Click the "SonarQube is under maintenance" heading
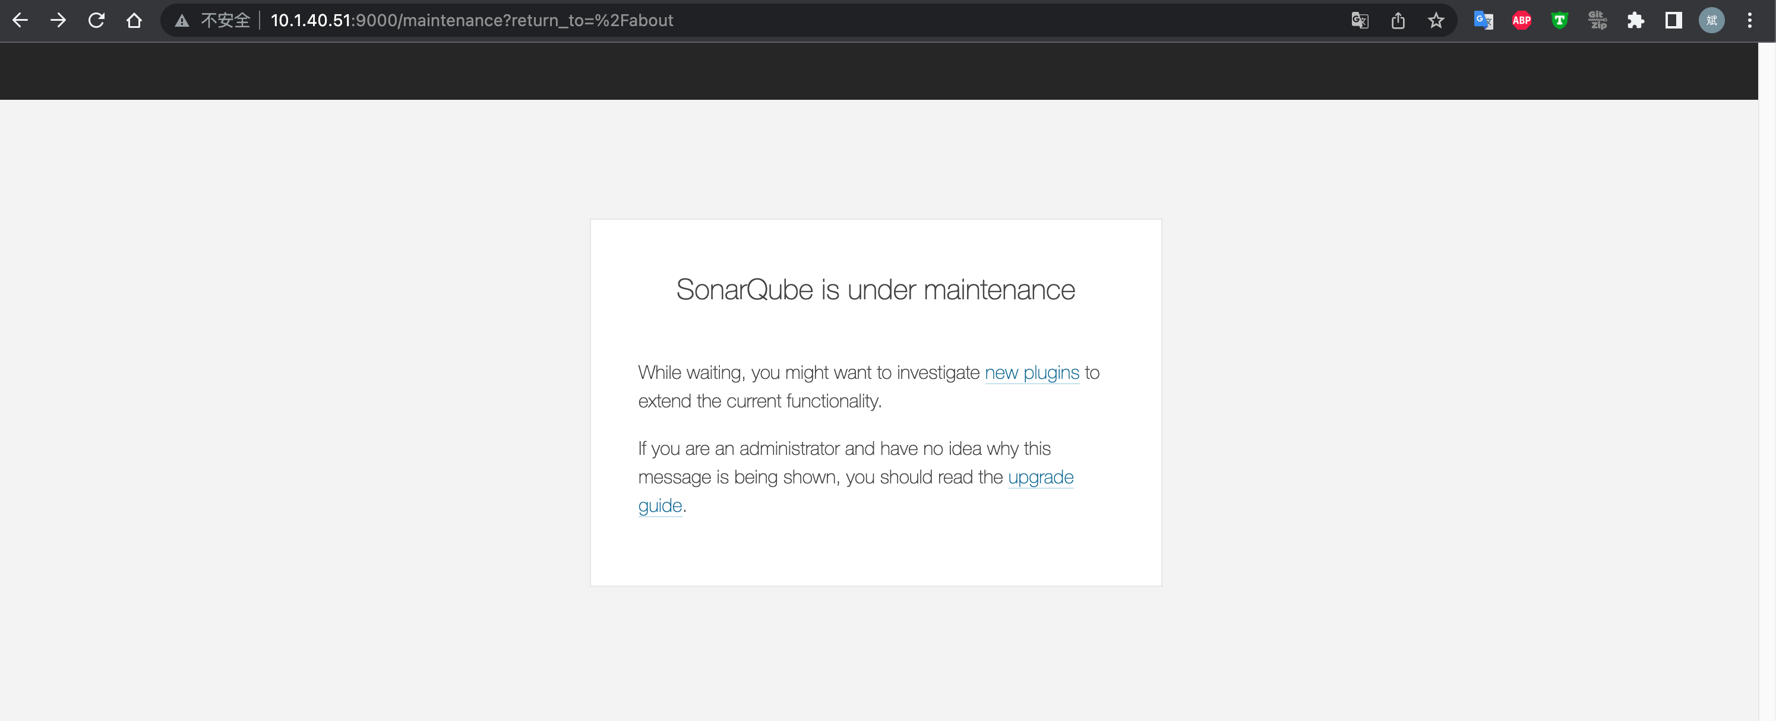 876,289
